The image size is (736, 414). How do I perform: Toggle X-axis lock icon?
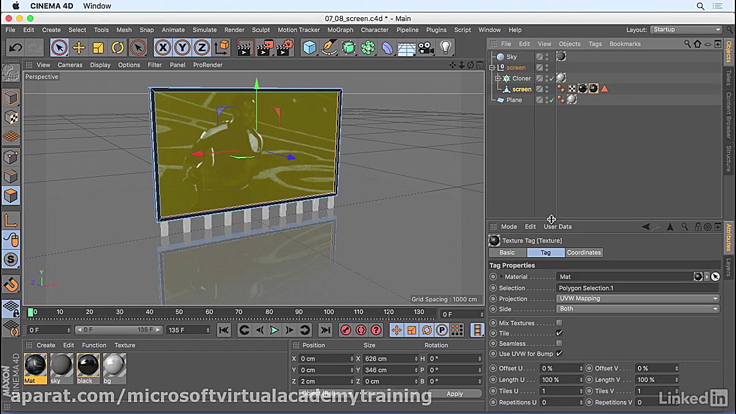[x=163, y=48]
